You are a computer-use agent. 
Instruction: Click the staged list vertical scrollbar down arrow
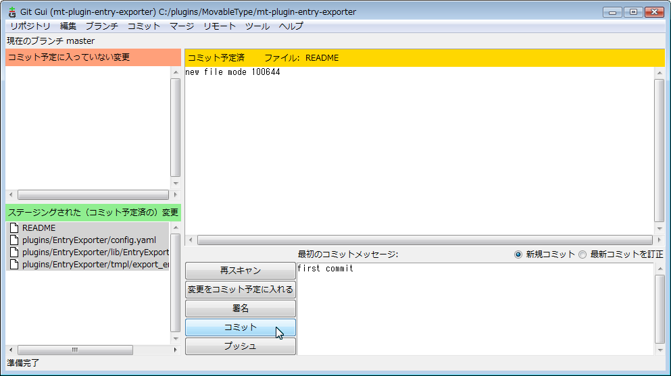176,338
